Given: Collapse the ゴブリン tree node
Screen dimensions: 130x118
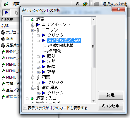Looking at the screenshot, I should pos(32,30).
